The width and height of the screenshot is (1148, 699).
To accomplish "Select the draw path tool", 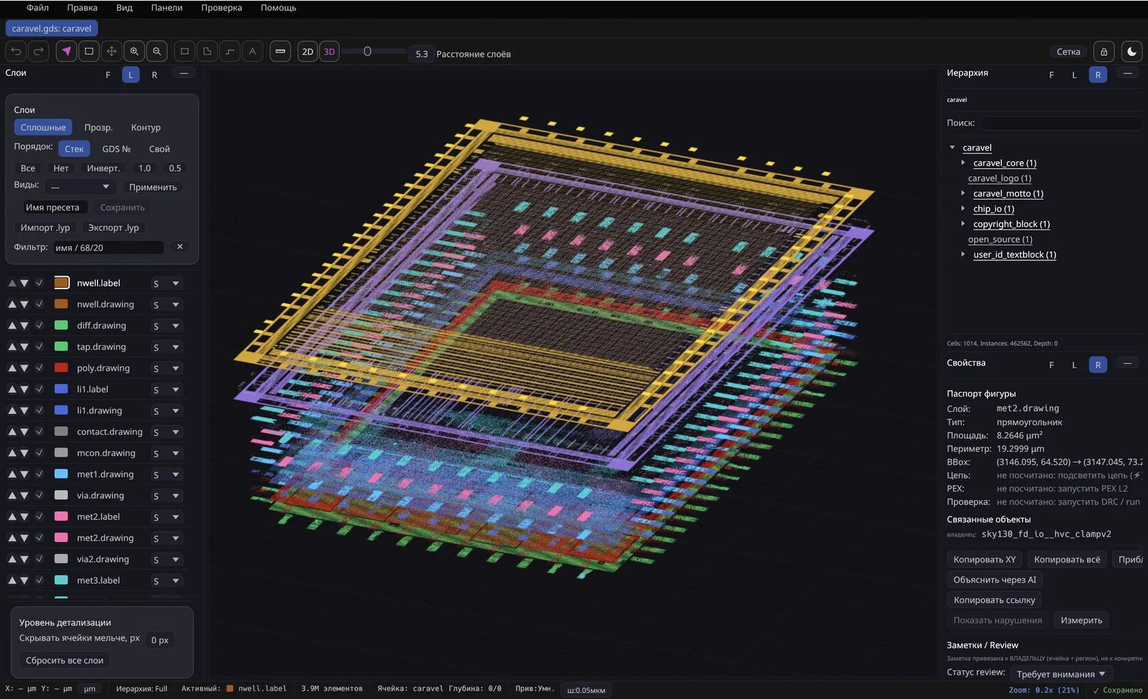I will [230, 51].
